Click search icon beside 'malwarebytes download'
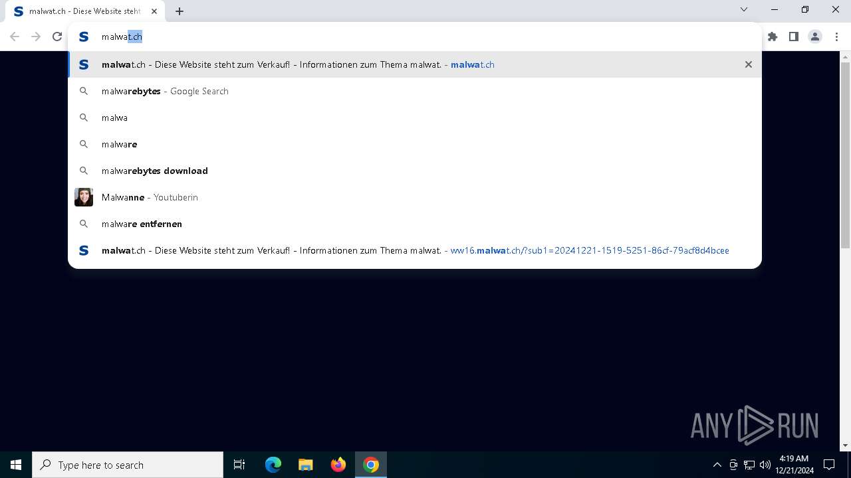This screenshot has height=478, width=851. [84, 171]
